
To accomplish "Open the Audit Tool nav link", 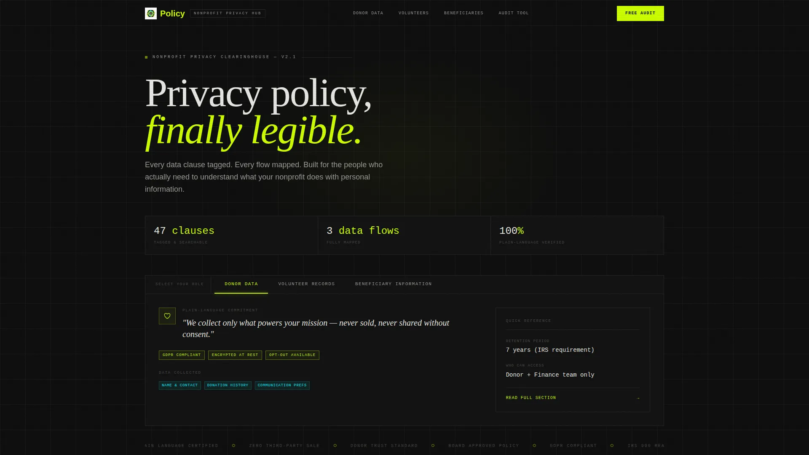I will click(x=514, y=13).
